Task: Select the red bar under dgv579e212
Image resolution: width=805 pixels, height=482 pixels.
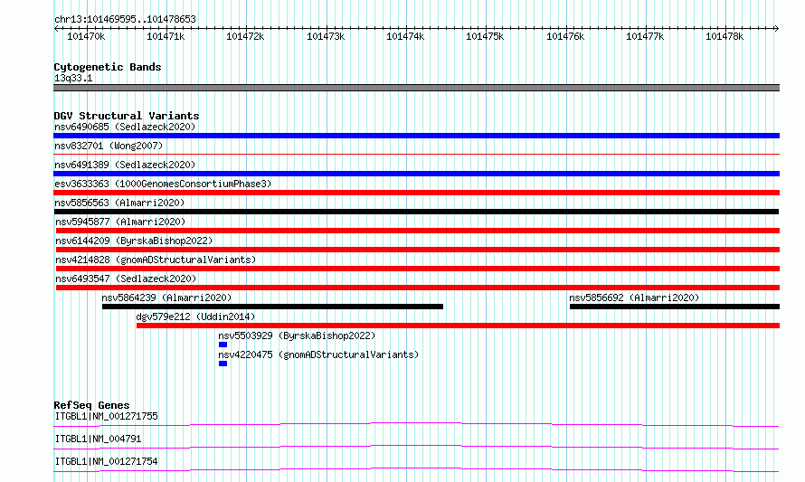Action: tap(458, 326)
